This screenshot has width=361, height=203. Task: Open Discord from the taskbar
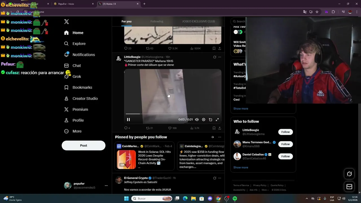[x=210, y=198]
